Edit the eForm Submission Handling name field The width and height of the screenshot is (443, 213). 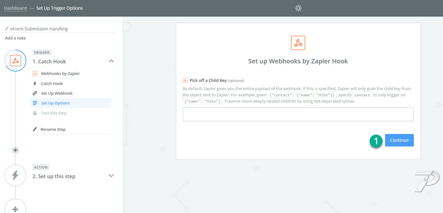pos(61,29)
